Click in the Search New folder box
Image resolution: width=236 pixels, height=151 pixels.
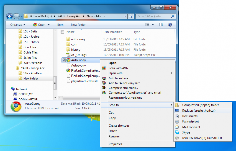pos(153,16)
